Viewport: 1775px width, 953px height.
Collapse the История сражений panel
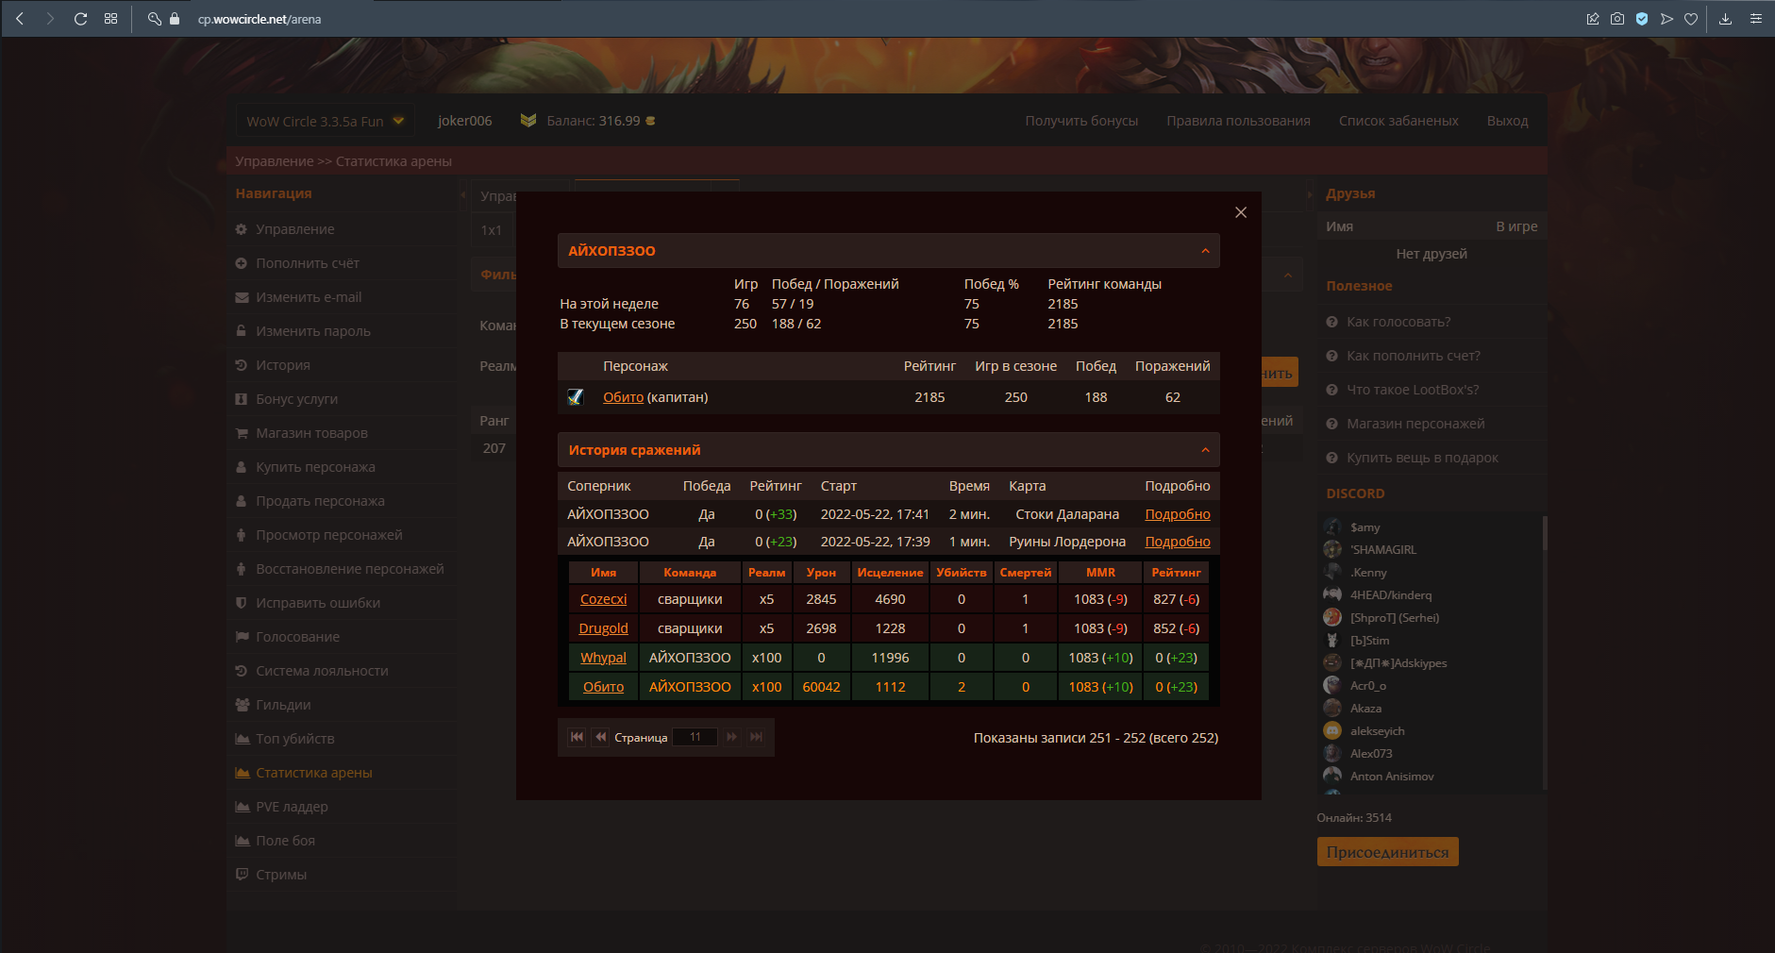pyautogui.click(x=1205, y=450)
